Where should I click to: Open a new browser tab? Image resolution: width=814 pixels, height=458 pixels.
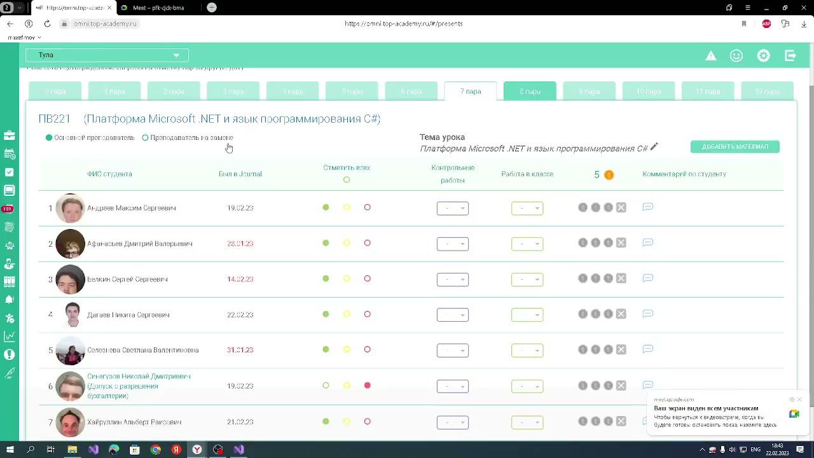[212, 8]
